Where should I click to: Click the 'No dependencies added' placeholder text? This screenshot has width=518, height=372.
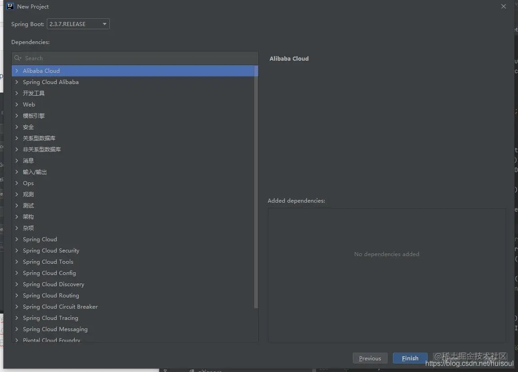pos(387,254)
